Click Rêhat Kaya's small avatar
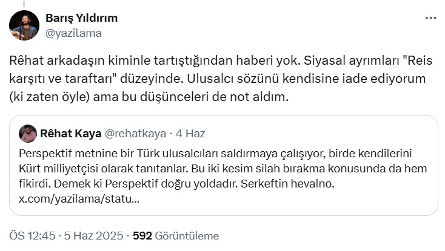 point(28,134)
